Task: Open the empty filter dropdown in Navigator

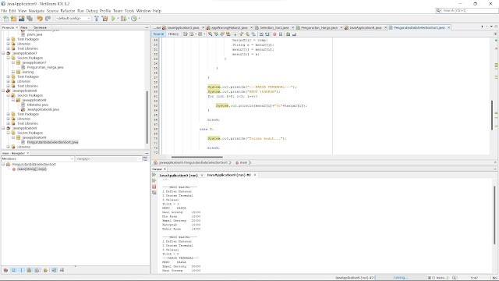Action: [108, 158]
